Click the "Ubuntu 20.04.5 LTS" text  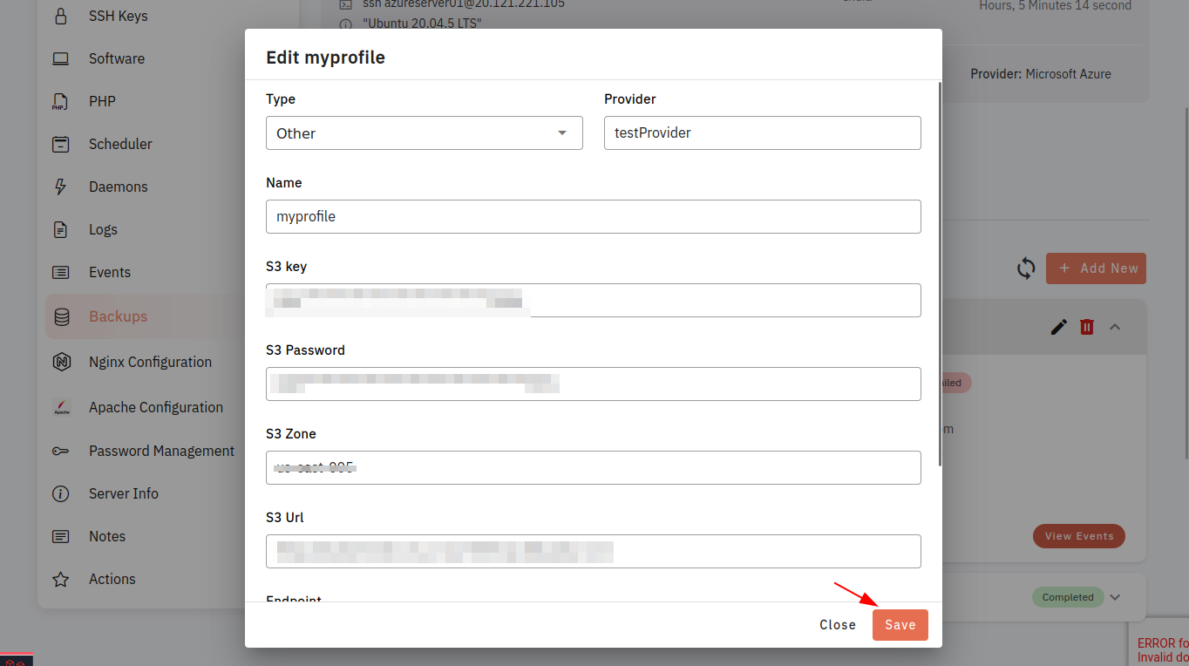pyautogui.click(x=422, y=24)
